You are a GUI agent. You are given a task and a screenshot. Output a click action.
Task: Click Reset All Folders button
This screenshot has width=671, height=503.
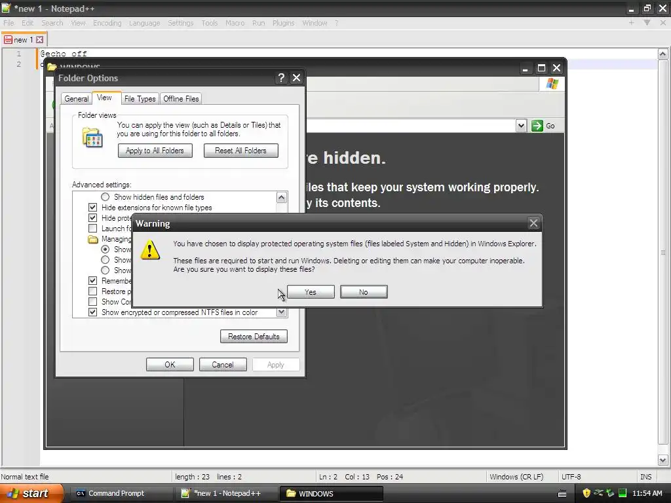(241, 151)
